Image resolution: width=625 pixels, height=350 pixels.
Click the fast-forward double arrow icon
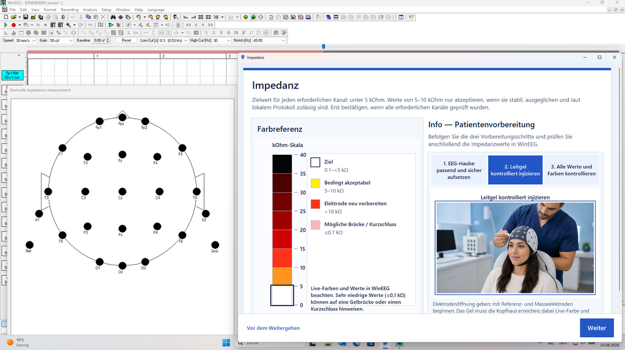click(211, 24)
